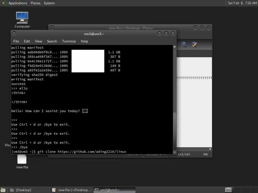Image resolution: width=258 pixels, height=193 pixels.
Task: Switch to vm3@vm3:~ taskbar button
Action: 115,190
